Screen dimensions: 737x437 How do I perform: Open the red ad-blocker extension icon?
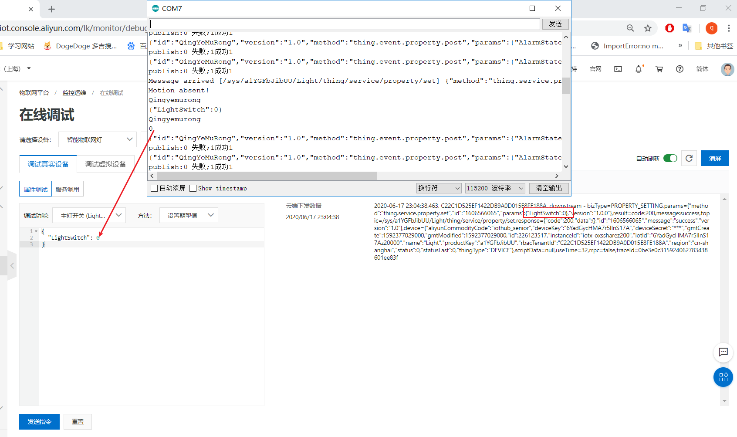pyautogui.click(x=669, y=28)
